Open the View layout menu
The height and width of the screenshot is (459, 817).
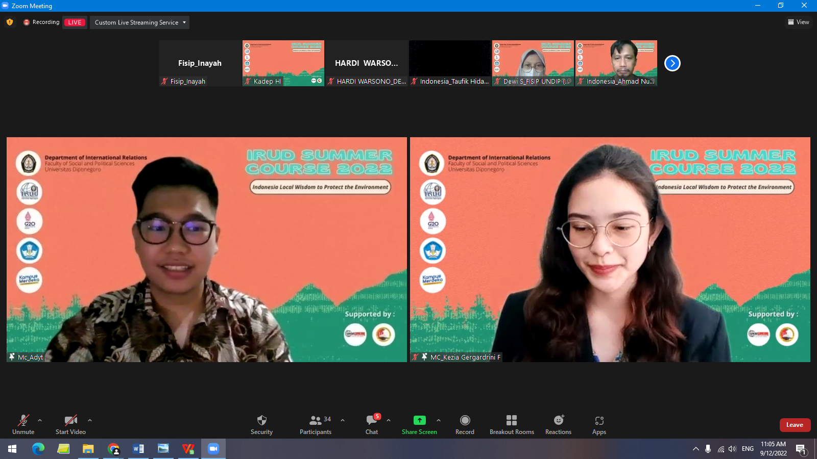(x=799, y=22)
